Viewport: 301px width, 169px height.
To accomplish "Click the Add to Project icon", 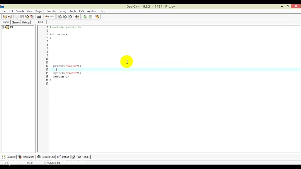I will click(85, 16).
